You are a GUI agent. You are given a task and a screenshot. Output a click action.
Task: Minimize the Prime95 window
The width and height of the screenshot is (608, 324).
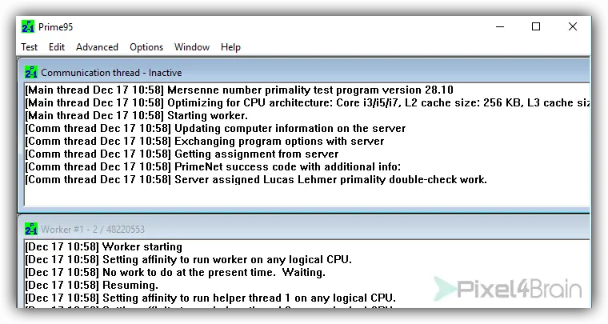[500, 26]
